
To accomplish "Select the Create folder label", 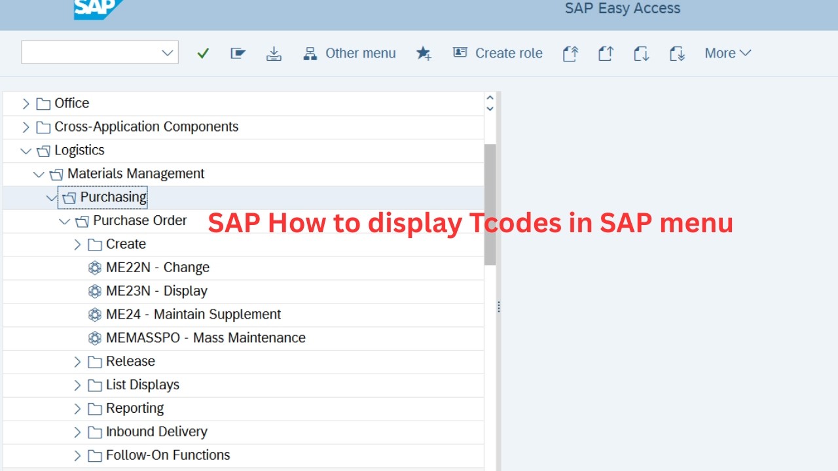I will (x=126, y=245).
